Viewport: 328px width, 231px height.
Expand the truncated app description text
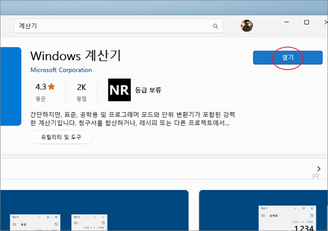(133, 119)
